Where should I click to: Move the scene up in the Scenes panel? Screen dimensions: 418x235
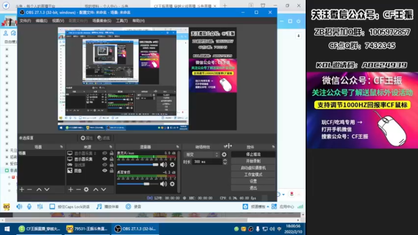pyautogui.click(x=39, y=190)
